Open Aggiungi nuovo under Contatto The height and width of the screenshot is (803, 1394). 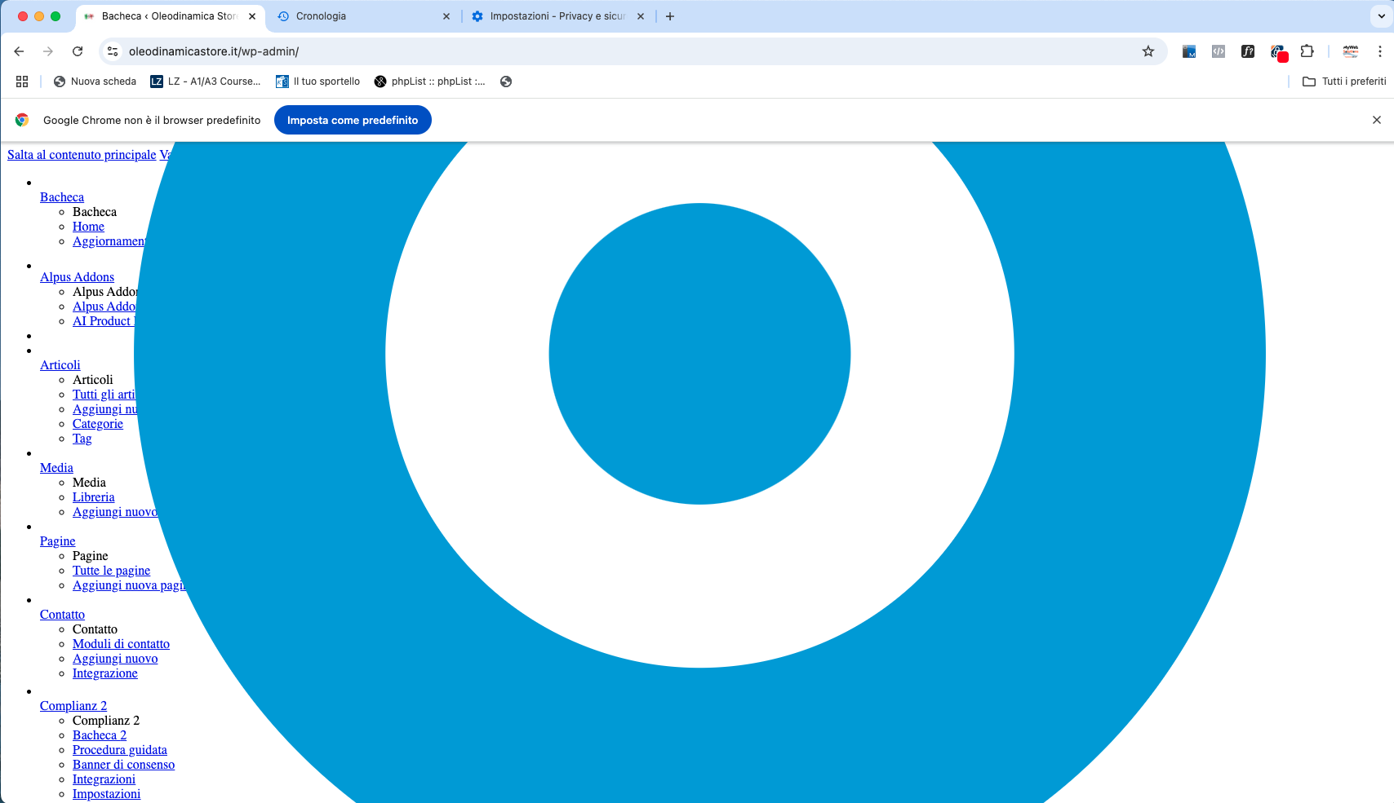coord(115,659)
